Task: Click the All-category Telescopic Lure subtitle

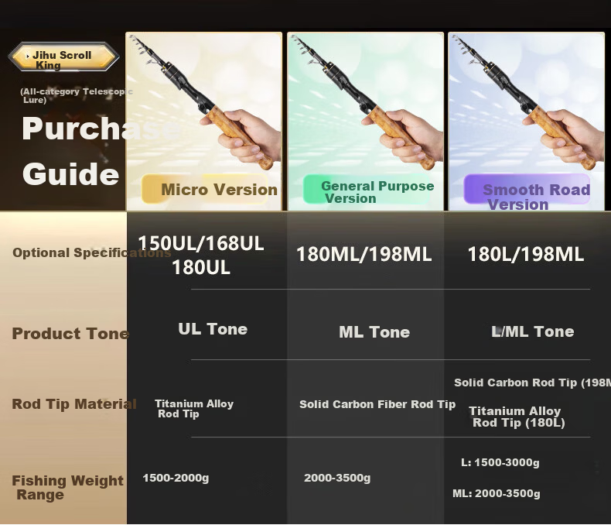Action: tap(77, 95)
